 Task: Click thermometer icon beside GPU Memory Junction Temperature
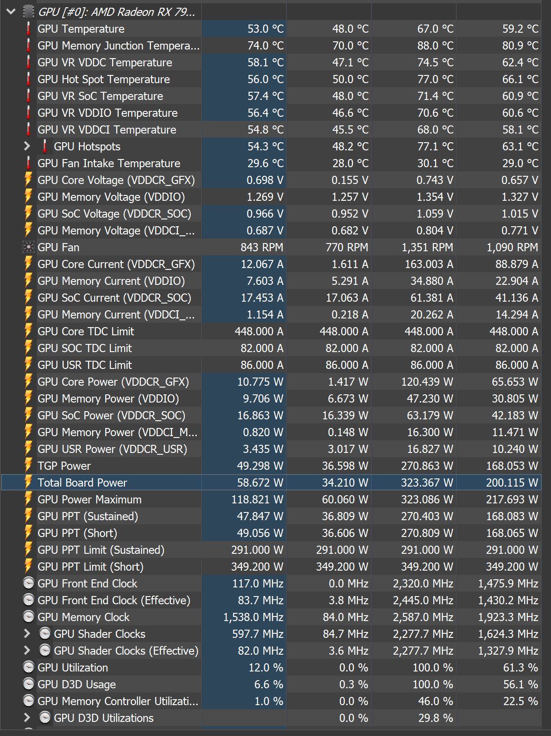[x=28, y=45]
